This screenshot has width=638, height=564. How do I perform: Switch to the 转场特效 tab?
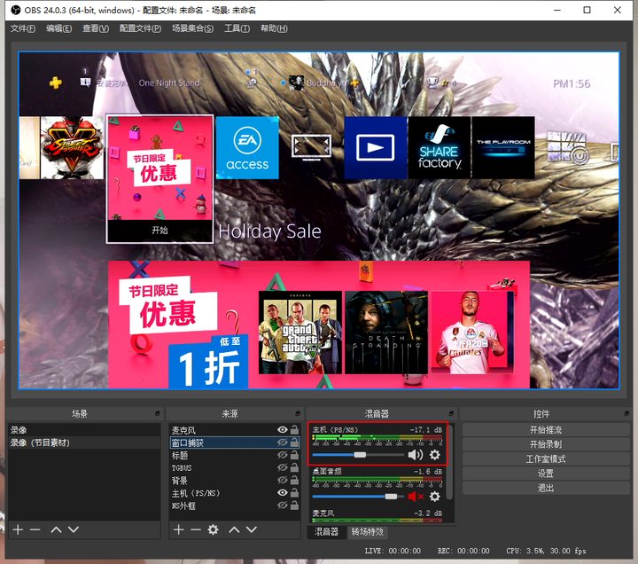(x=368, y=532)
